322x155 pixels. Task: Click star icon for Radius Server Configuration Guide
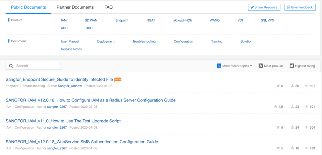pyautogui.click(x=276, y=106)
